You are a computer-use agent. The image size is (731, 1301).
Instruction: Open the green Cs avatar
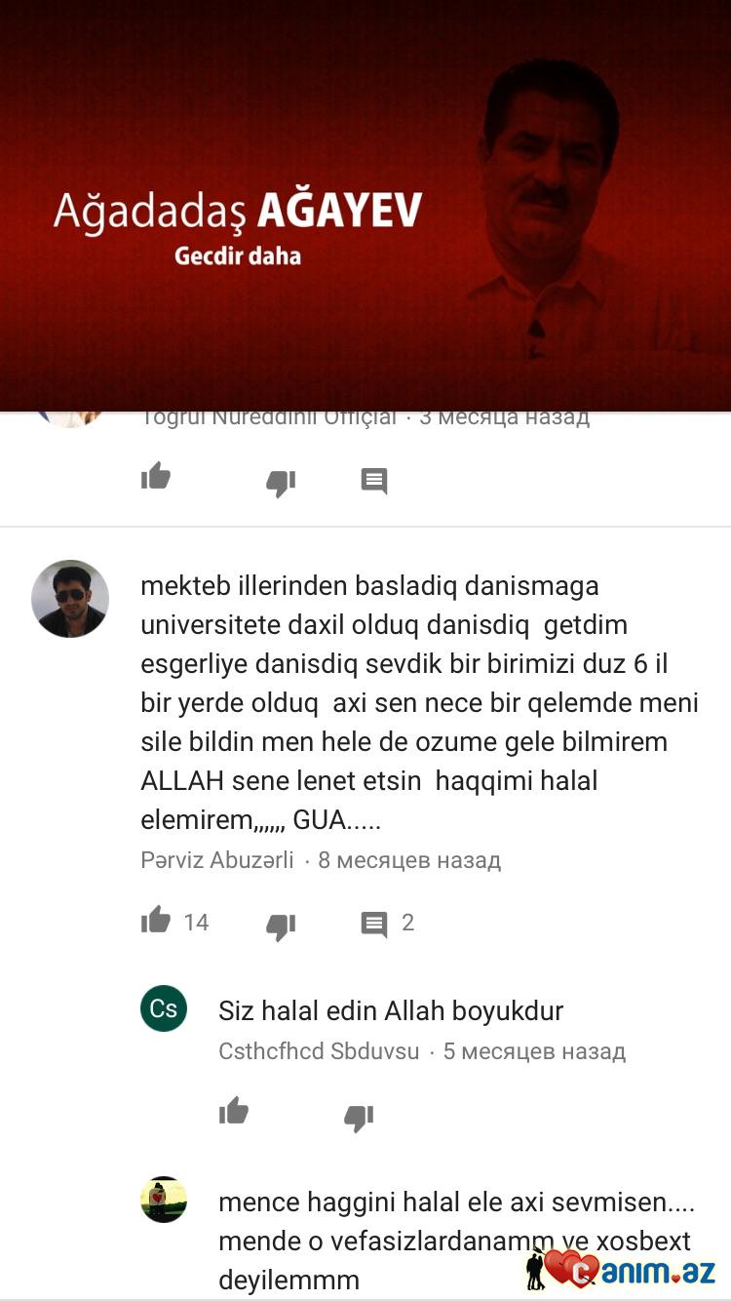tap(164, 1008)
